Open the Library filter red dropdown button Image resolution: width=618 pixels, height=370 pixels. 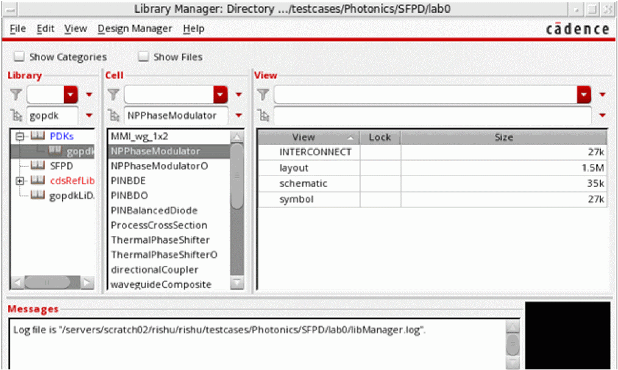(x=71, y=94)
